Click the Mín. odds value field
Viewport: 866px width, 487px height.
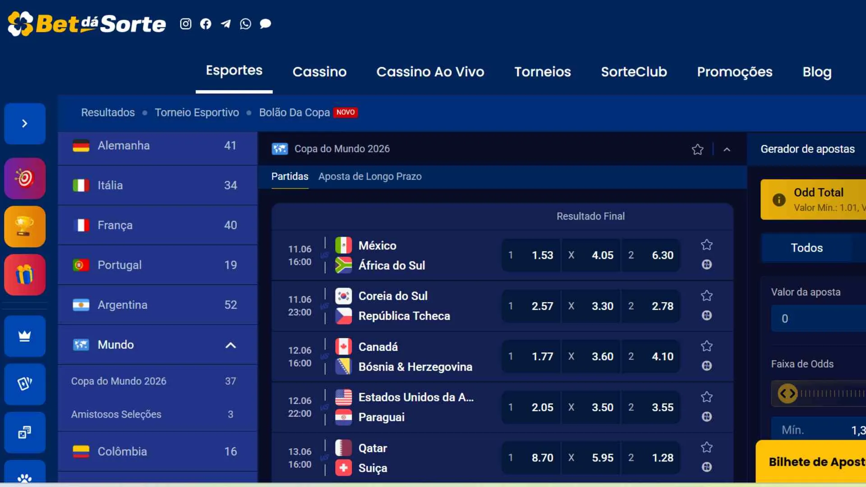(819, 429)
